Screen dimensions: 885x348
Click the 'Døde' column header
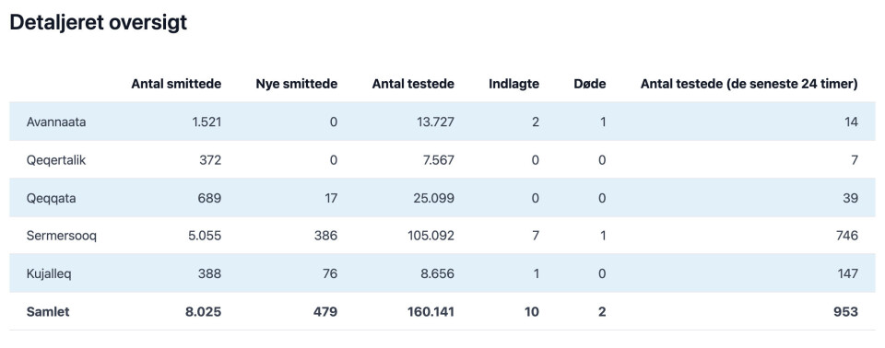click(x=589, y=84)
